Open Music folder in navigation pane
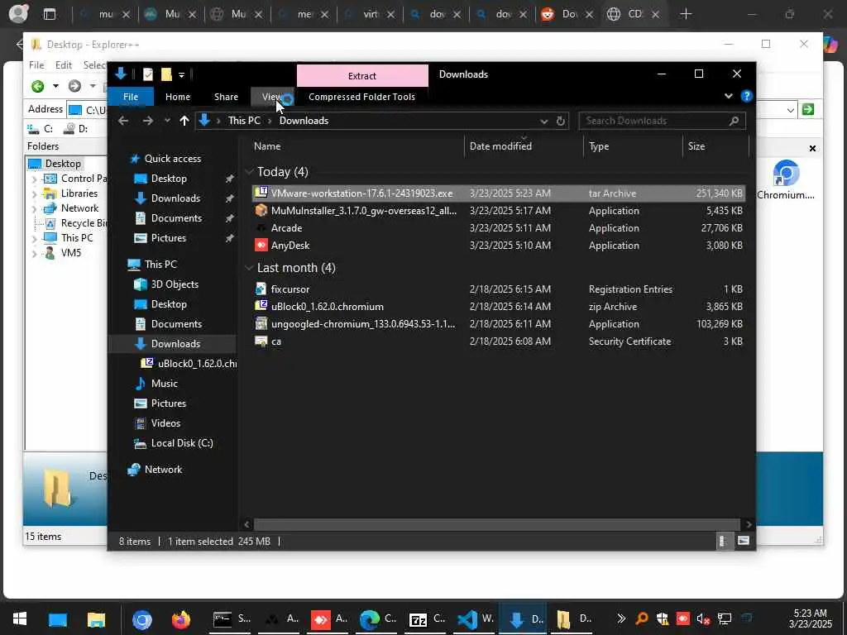The height and width of the screenshot is (635, 847). click(164, 384)
